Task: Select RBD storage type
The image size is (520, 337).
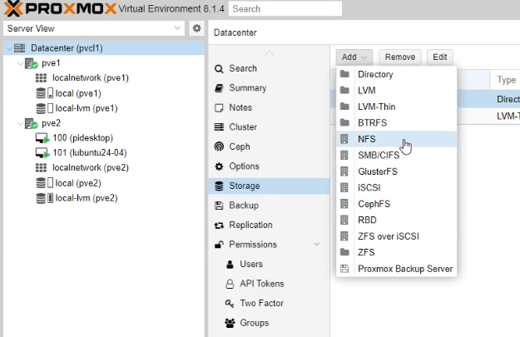Action: point(397,220)
